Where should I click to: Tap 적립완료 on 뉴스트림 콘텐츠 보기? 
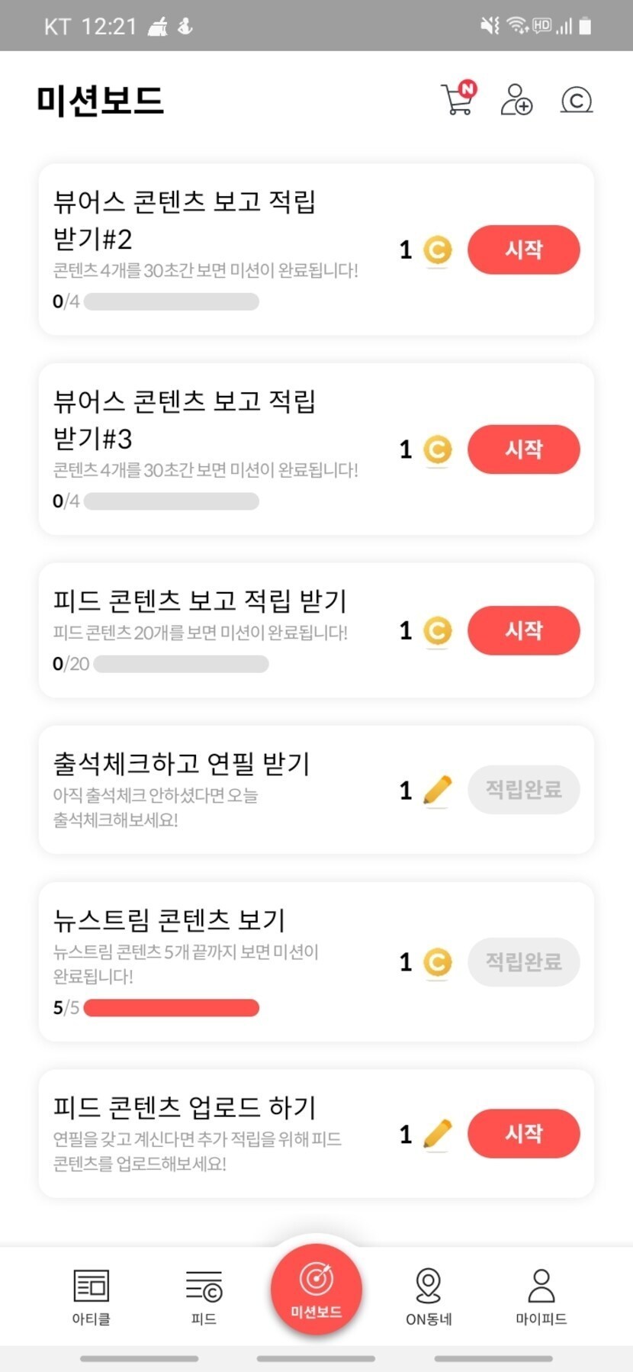coord(523,961)
